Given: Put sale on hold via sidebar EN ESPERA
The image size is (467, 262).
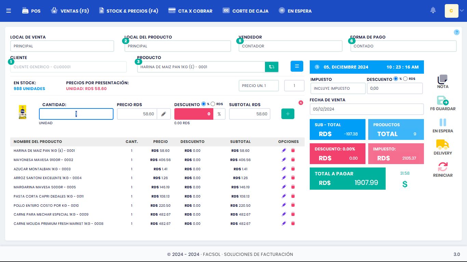Looking at the screenshot, I should click(x=443, y=126).
